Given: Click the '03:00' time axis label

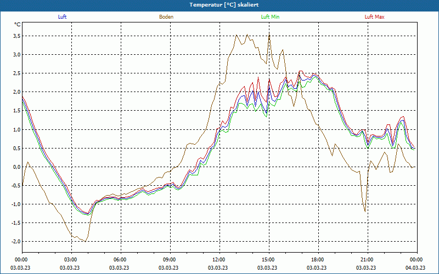Looking at the screenshot, I should 71,260.
